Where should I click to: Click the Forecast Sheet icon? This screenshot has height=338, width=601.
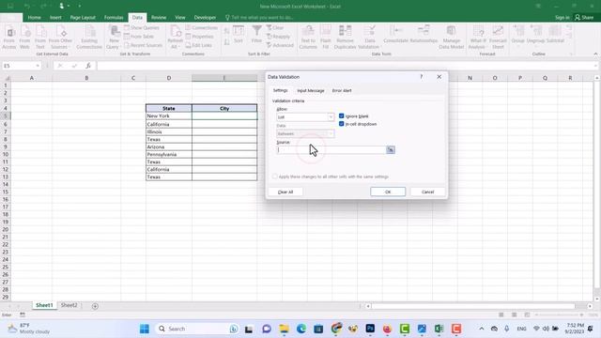(498, 38)
